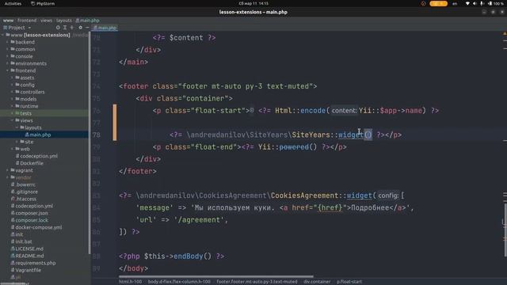Viewport: 507px width, 285px height.
Task: Click the 'p.float-start' bottom breadcrumb
Action: click(349, 282)
